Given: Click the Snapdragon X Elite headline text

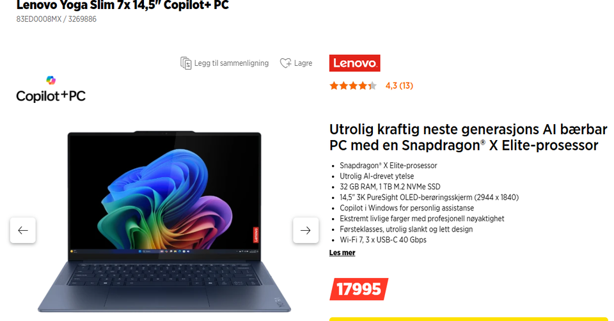Looking at the screenshot, I should [x=468, y=137].
